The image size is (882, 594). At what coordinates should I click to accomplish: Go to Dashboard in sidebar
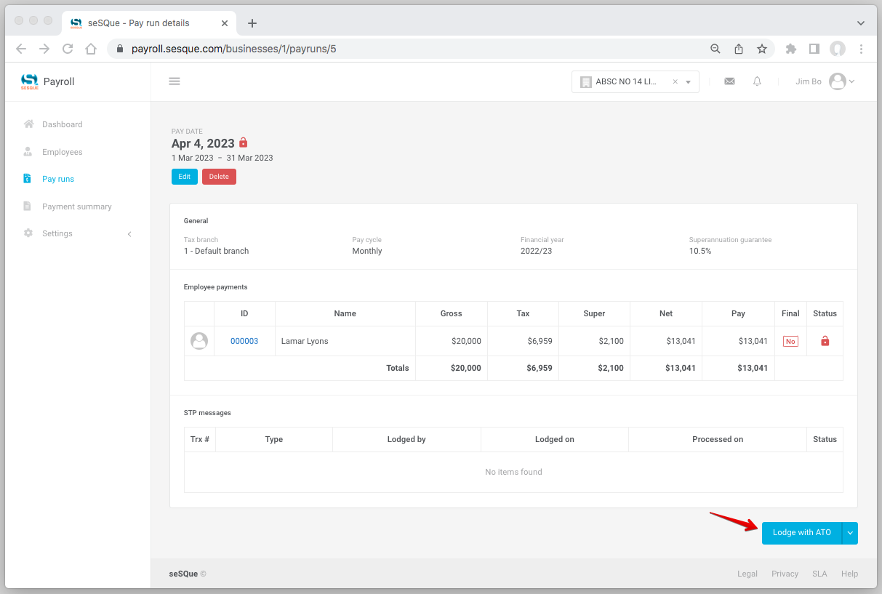point(62,124)
